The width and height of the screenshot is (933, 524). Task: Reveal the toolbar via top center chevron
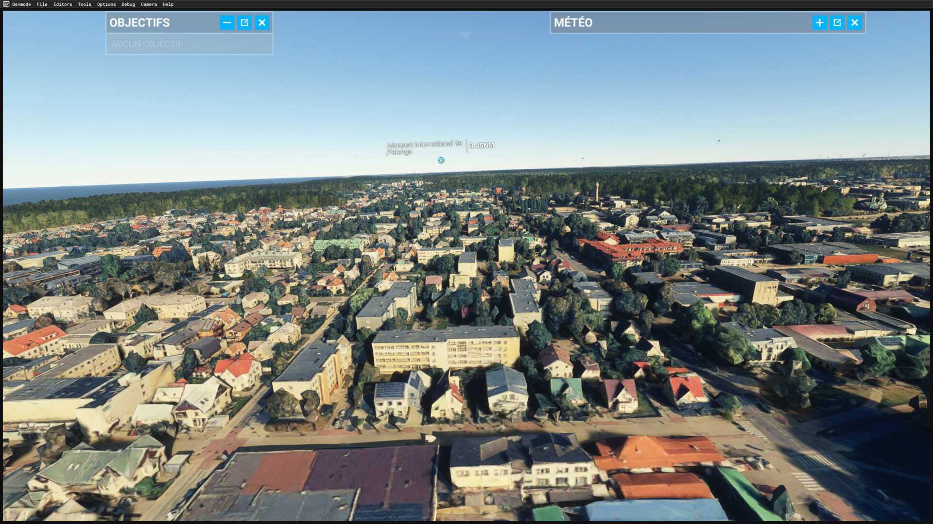pyautogui.click(x=466, y=36)
